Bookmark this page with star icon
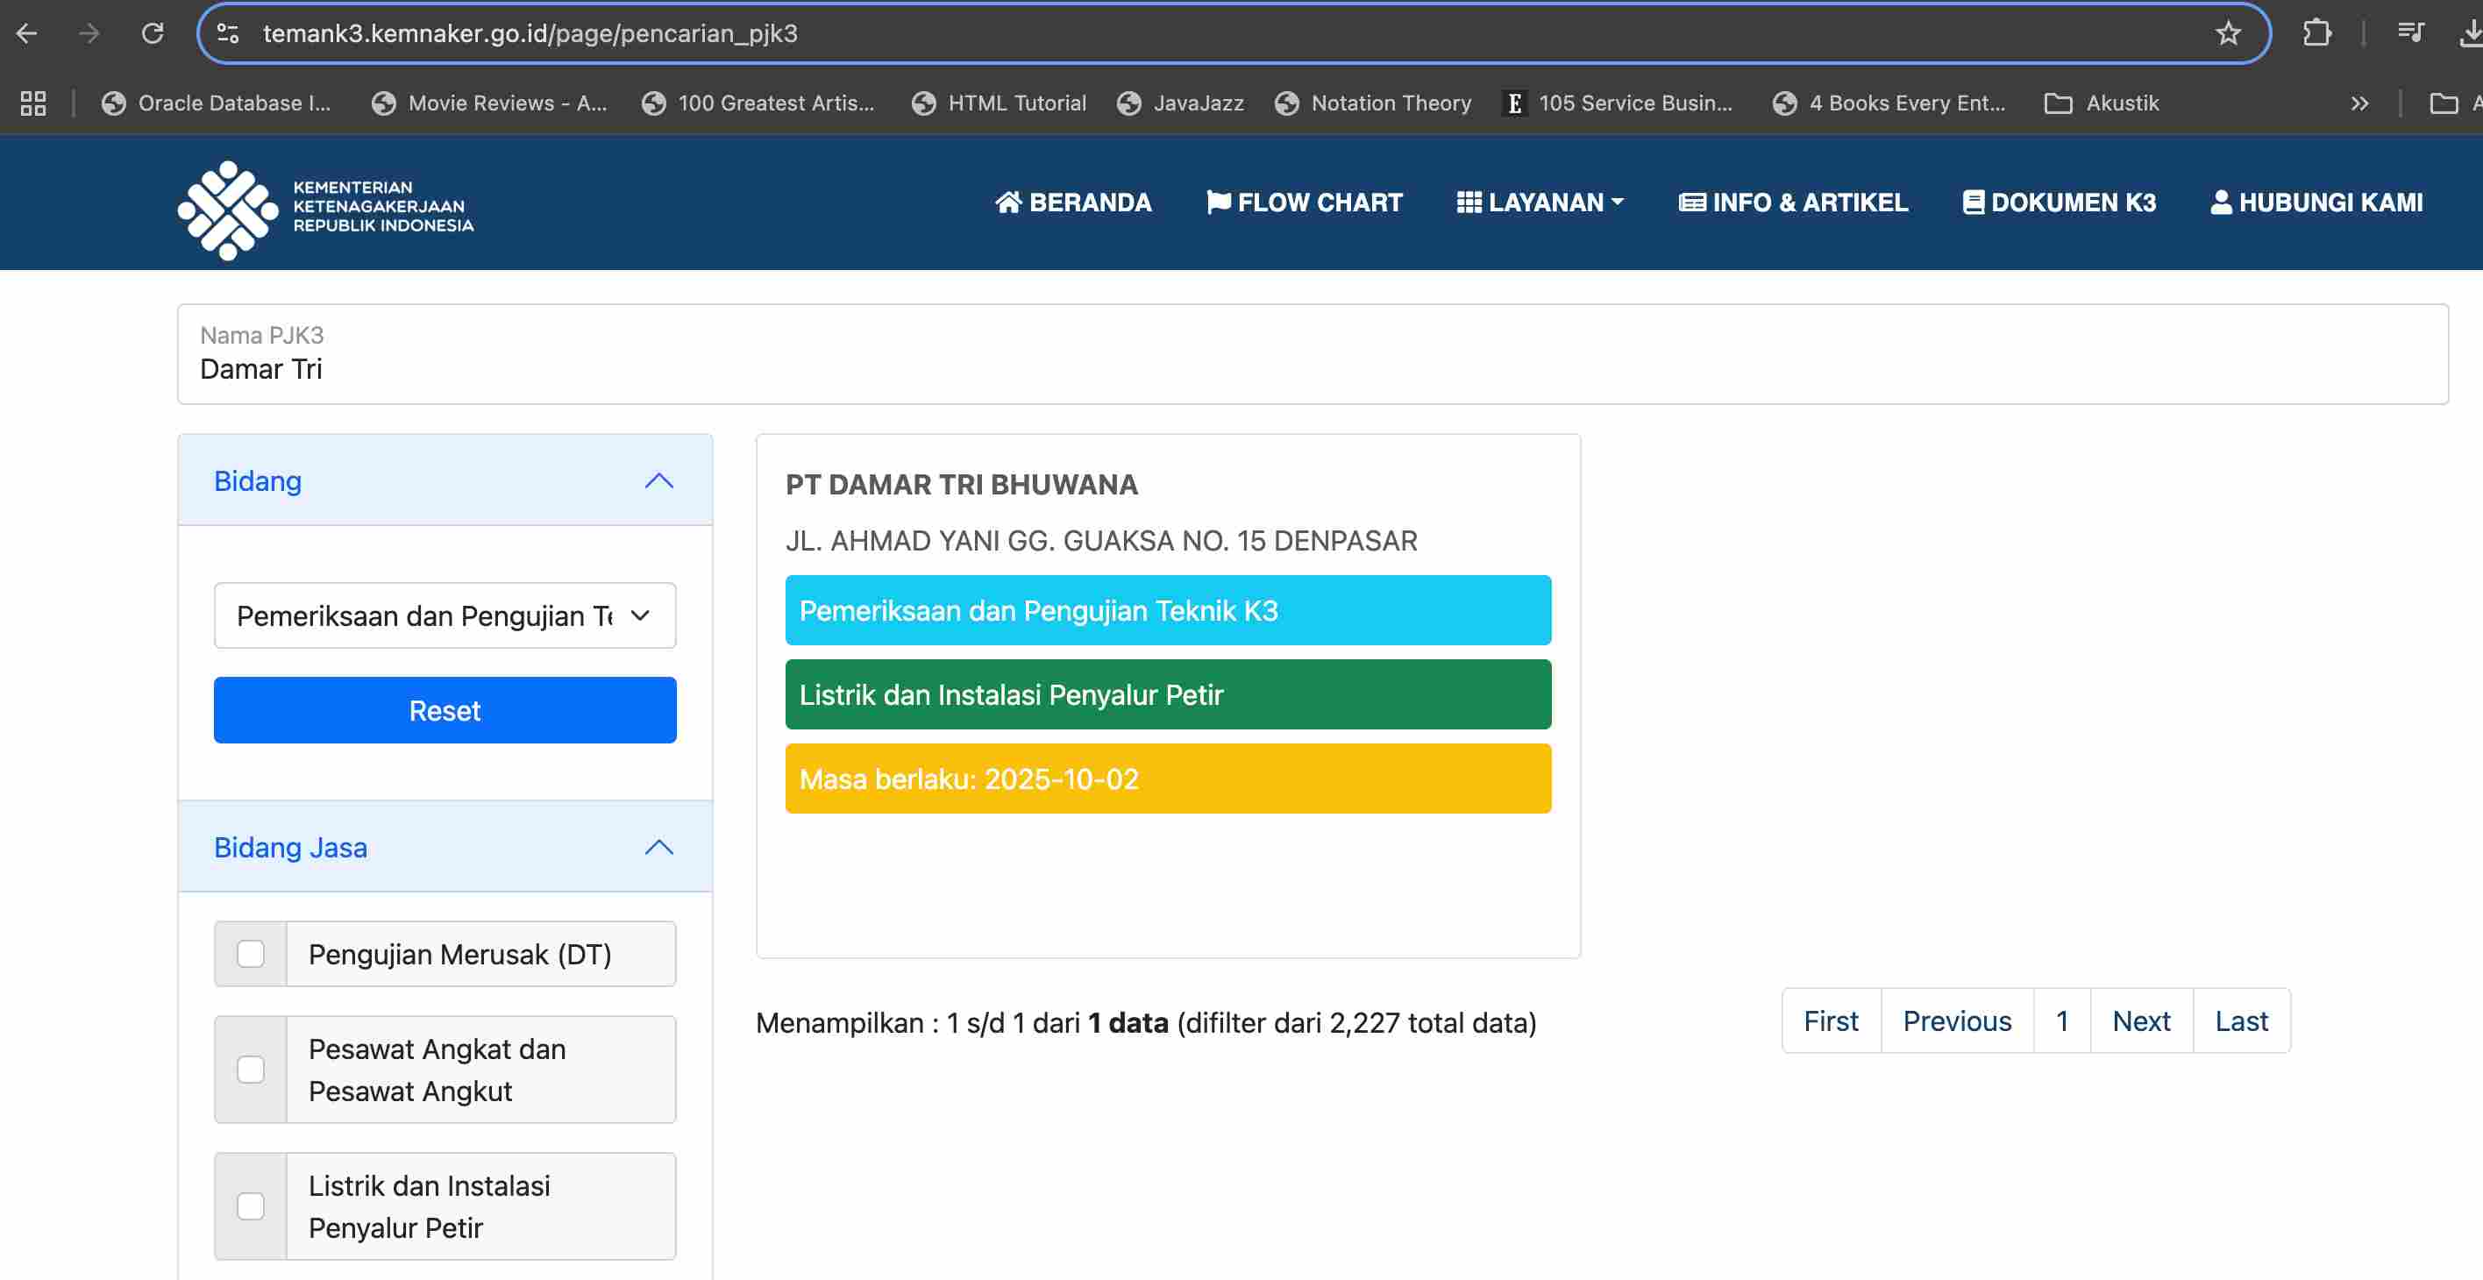The image size is (2483, 1280). pyautogui.click(x=2227, y=33)
